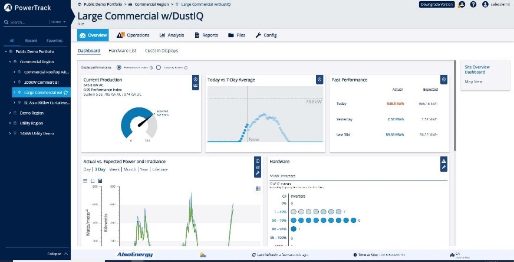
Task: Show Favorites in sidebar
Action: pos(54,41)
